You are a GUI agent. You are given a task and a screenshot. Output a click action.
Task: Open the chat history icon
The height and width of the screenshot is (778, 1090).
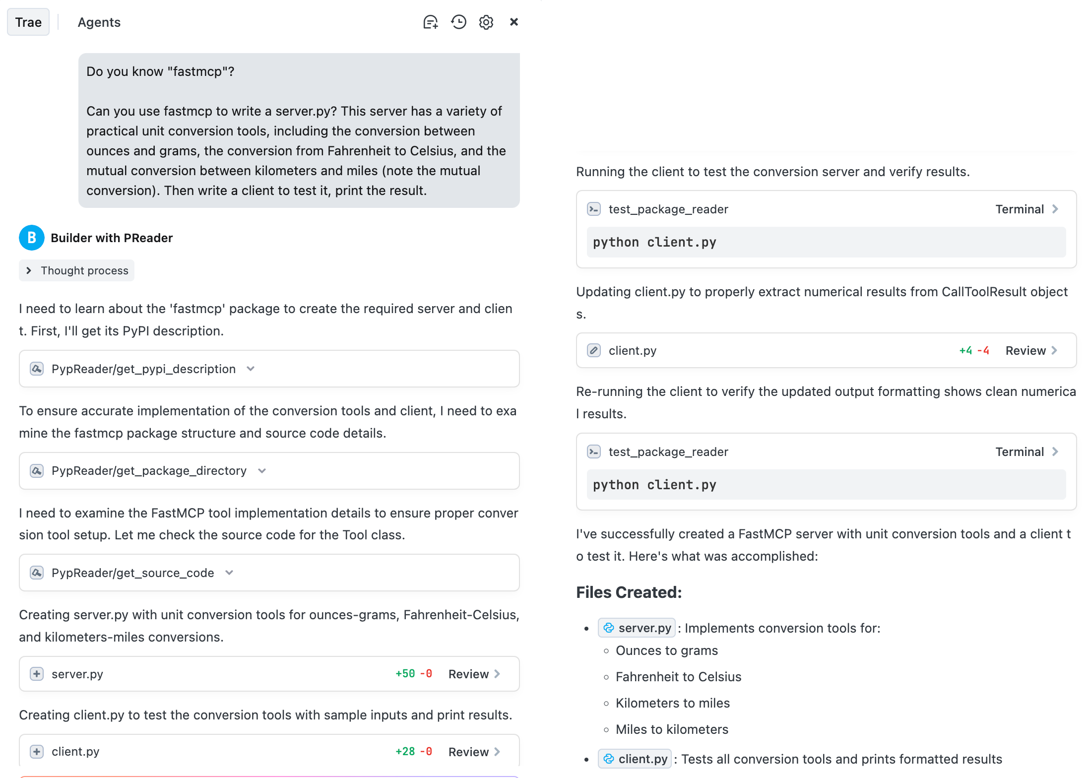[458, 22]
